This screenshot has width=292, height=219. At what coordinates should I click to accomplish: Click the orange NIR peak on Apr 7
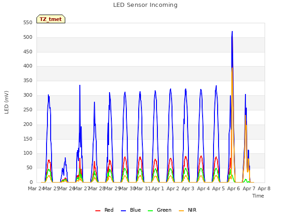(x=245, y=115)
